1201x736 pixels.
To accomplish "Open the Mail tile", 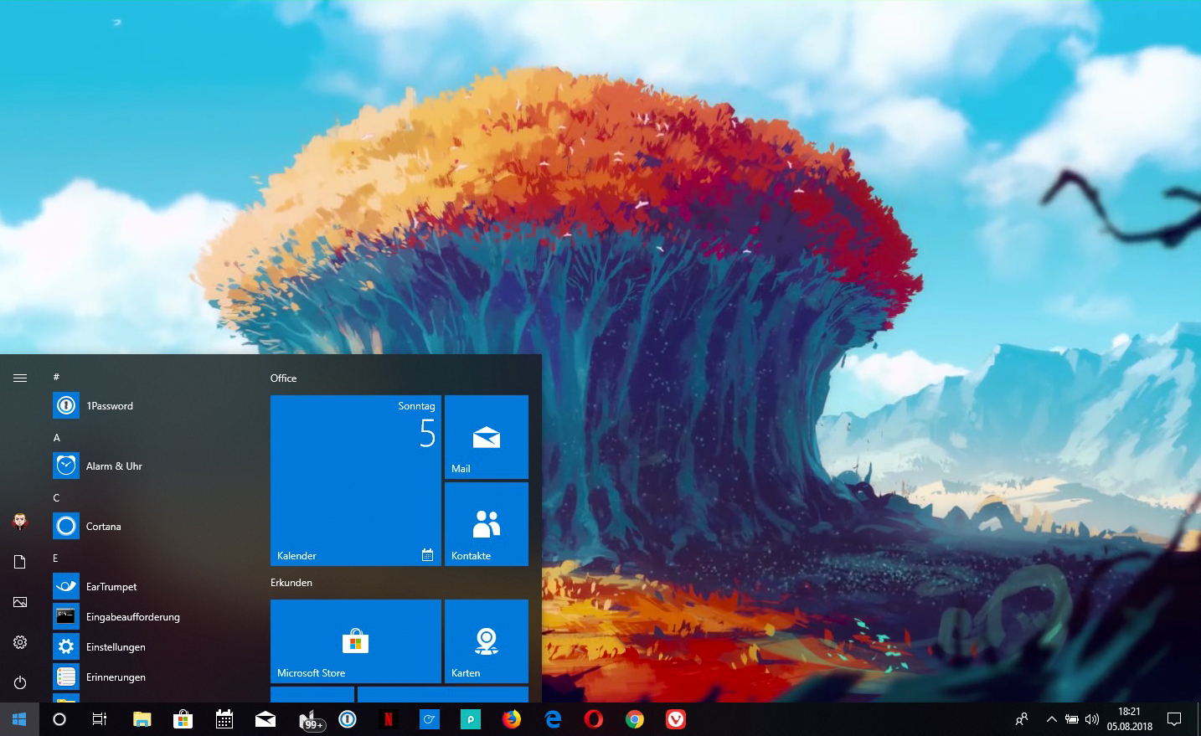I will (487, 437).
